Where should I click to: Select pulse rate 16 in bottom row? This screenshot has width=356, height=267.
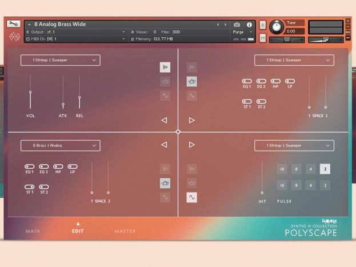pos(282,185)
